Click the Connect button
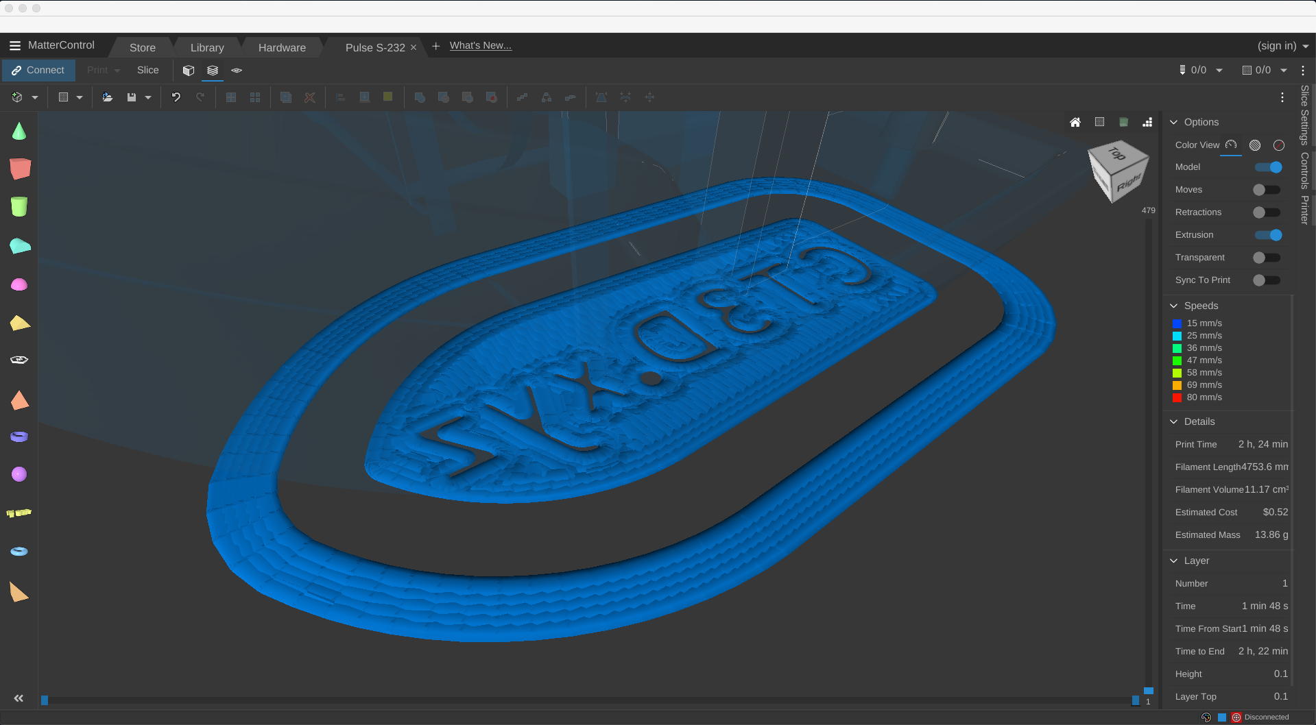1316x725 pixels. [x=38, y=70]
